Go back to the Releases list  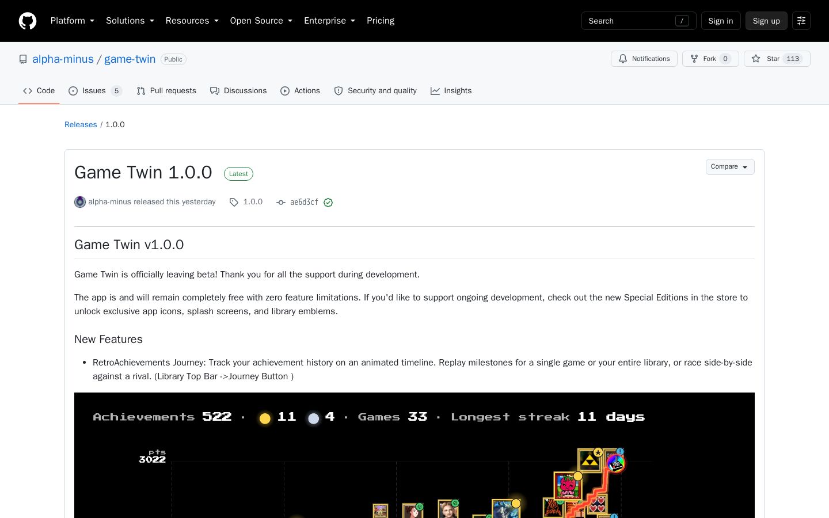81,125
